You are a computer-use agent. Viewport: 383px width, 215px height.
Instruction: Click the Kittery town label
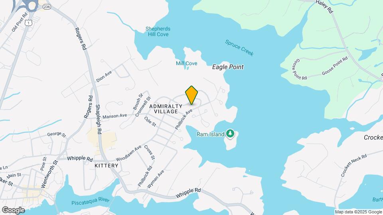pos(107,166)
